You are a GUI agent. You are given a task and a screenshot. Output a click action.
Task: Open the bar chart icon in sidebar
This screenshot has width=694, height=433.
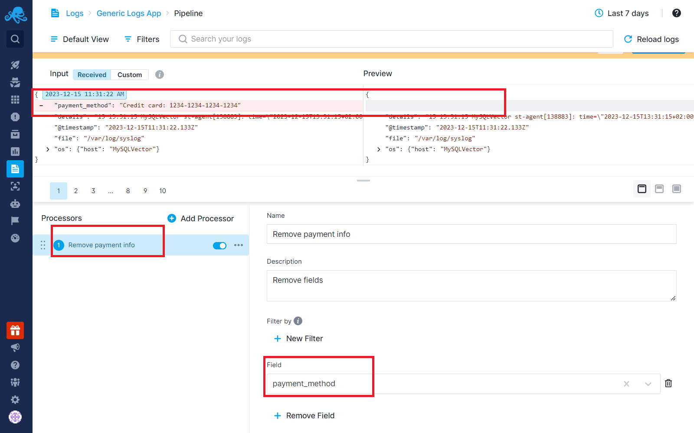[x=15, y=152]
